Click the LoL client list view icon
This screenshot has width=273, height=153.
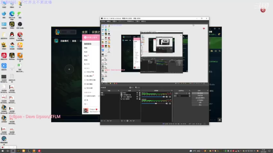point(216,51)
